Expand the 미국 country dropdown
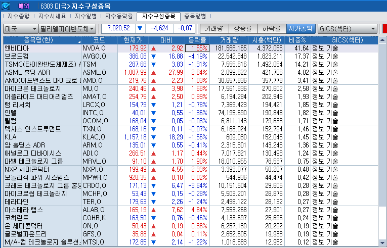The height and width of the screenshot is (248, 387). tap(21, 29)
